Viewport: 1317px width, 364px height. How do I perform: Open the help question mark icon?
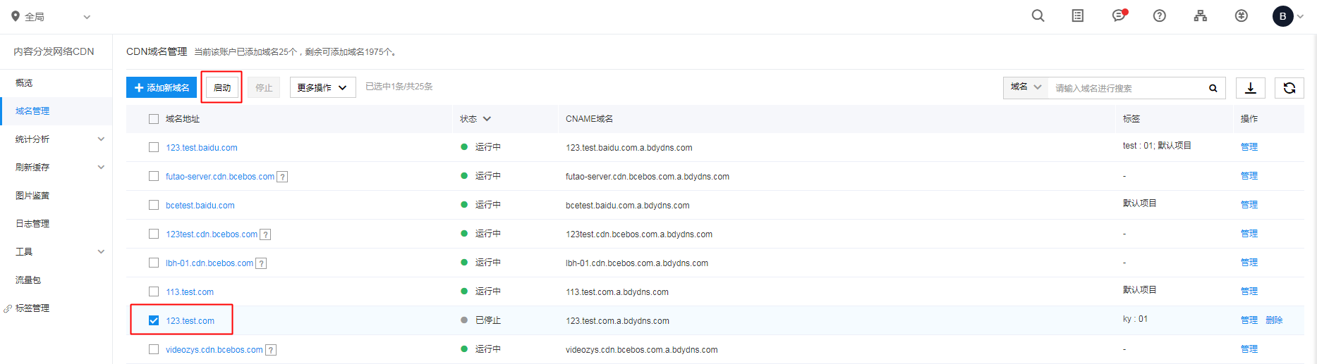point(1160,15)
